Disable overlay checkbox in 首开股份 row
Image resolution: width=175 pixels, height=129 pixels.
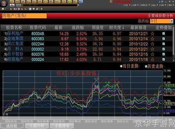pyautogui.click(x=163, y=54)
